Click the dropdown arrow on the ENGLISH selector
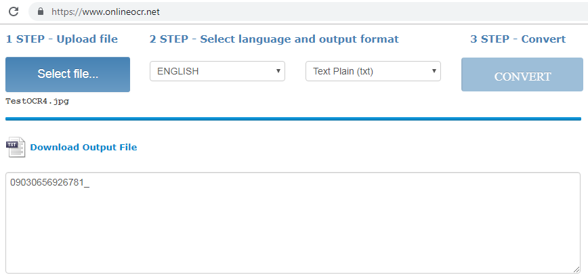Screen dimensions: 588x279 point(278,71)
